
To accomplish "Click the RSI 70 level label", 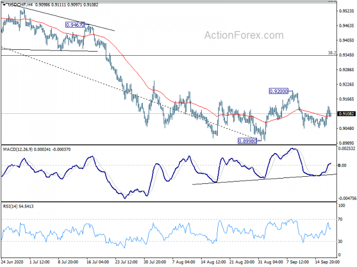I will click(x=340, y=220).
